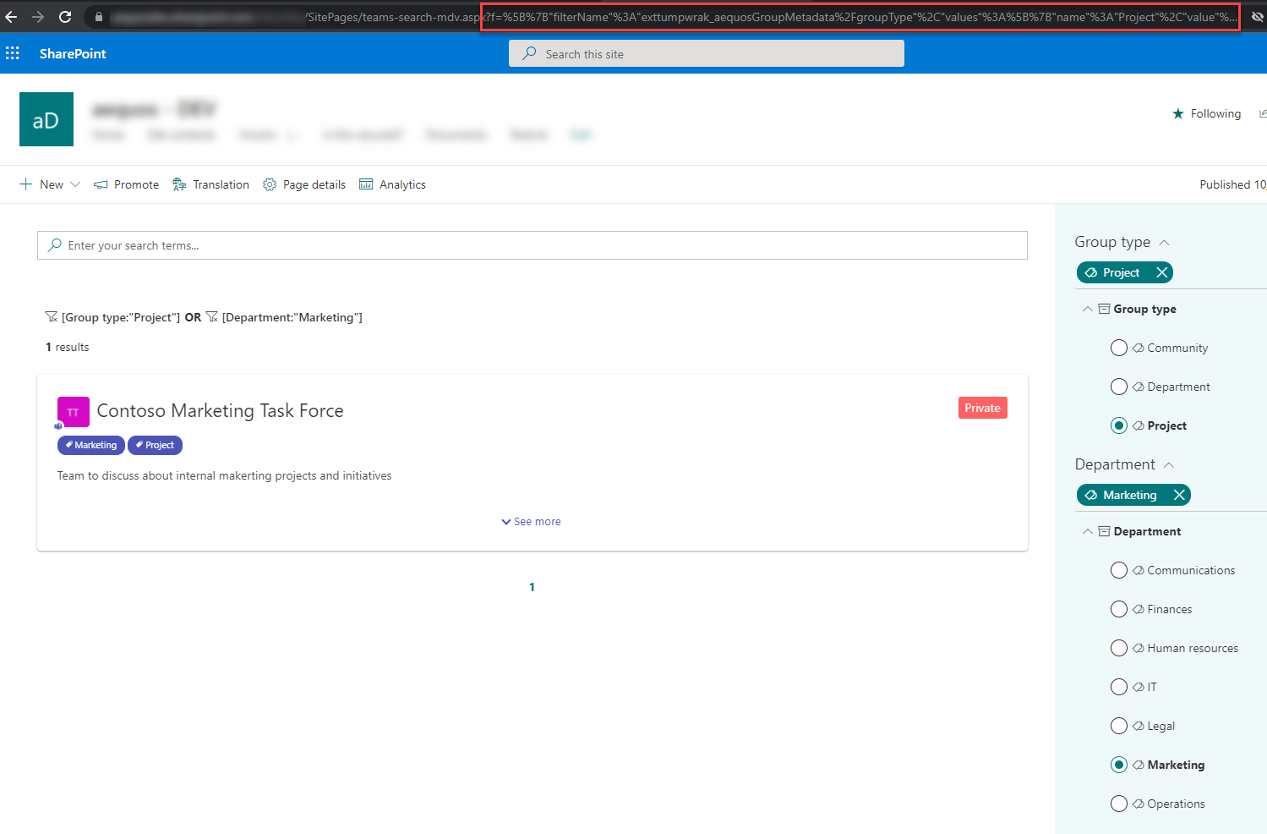1267x834 pixels.
Task: Remove the Project filter pill
Action: (x=1162, y=272)
